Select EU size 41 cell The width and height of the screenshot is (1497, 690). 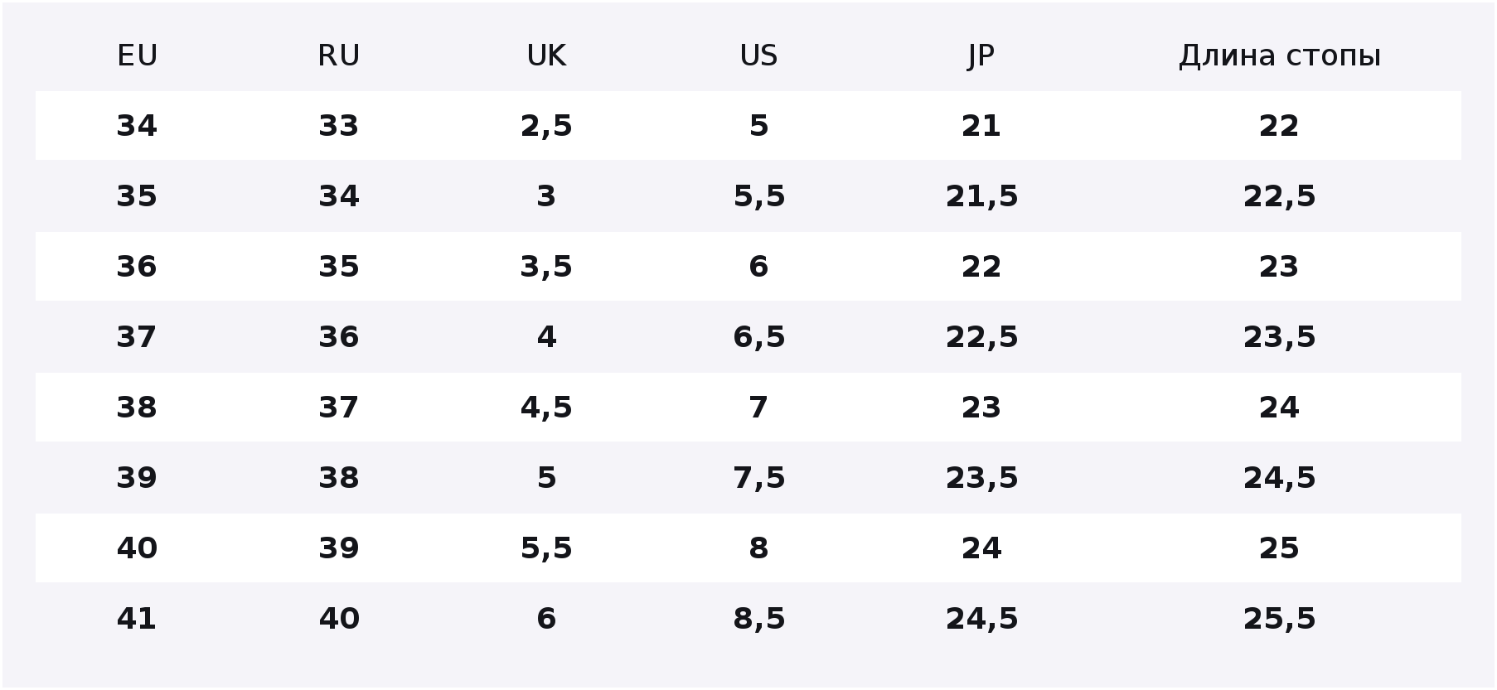(137, 619)
